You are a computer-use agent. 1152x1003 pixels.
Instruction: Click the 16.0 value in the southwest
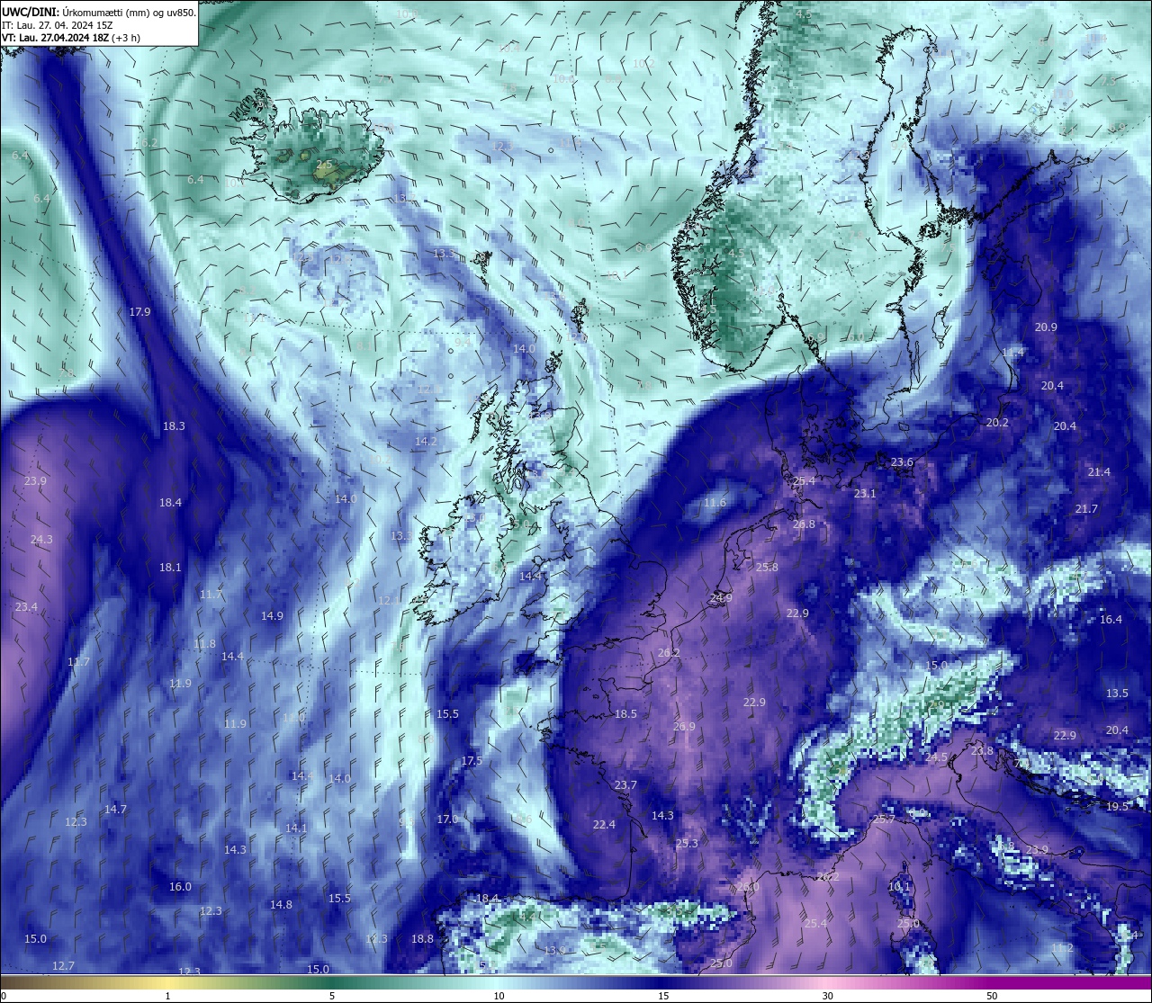tap(180, 887)
